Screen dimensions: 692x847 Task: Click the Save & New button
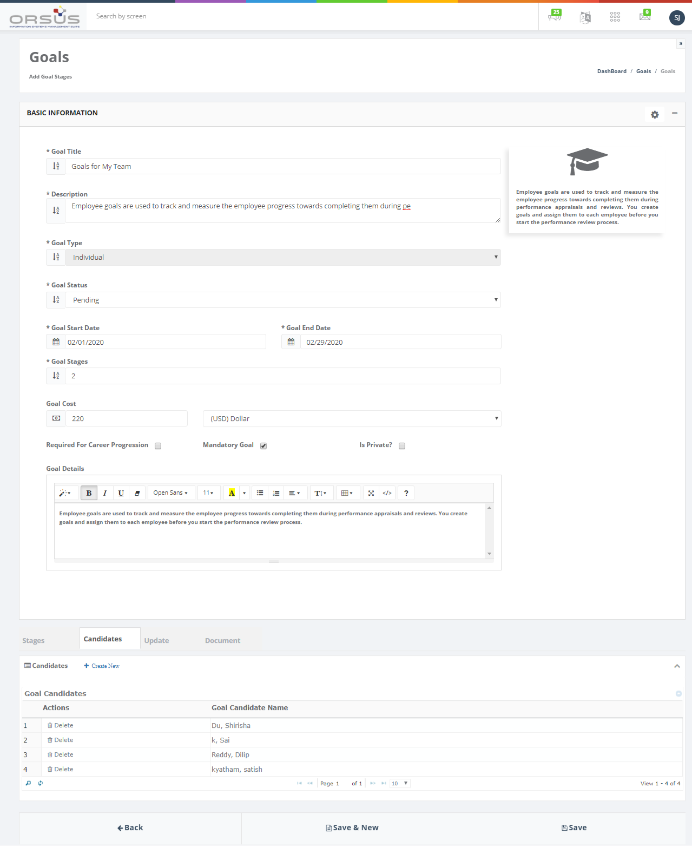coord(352,828)
